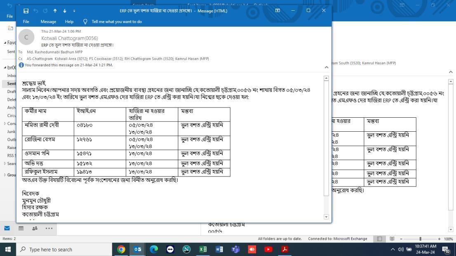
Task: Click scroll down arrow in background reading pane
Action: click(451, 230)
